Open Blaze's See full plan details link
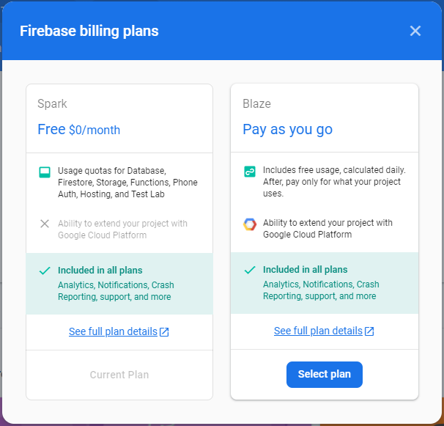The image size is (444, 426). [318, 331]
